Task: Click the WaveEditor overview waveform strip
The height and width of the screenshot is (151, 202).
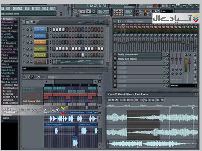Action: (x=151, y=144)
